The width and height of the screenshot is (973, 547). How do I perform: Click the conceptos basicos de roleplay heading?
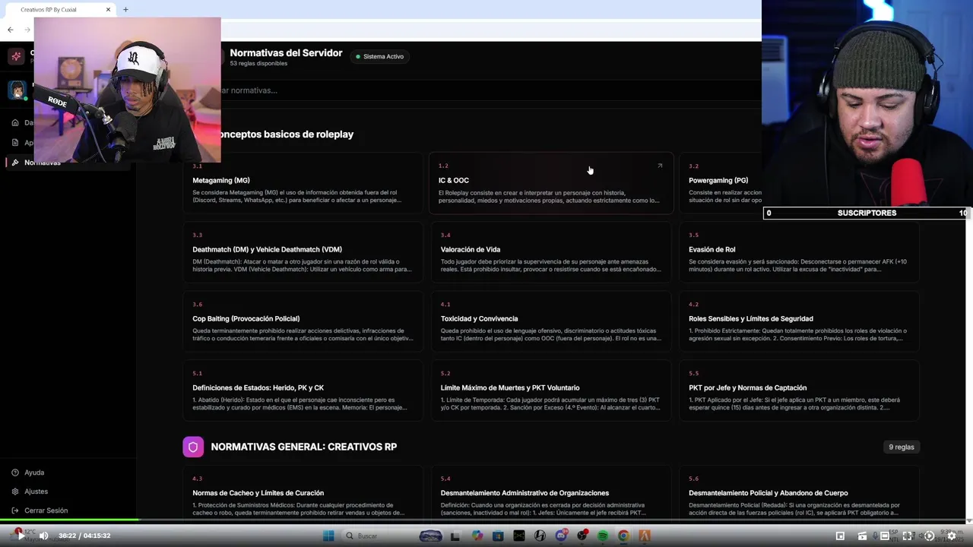[287, 134]
